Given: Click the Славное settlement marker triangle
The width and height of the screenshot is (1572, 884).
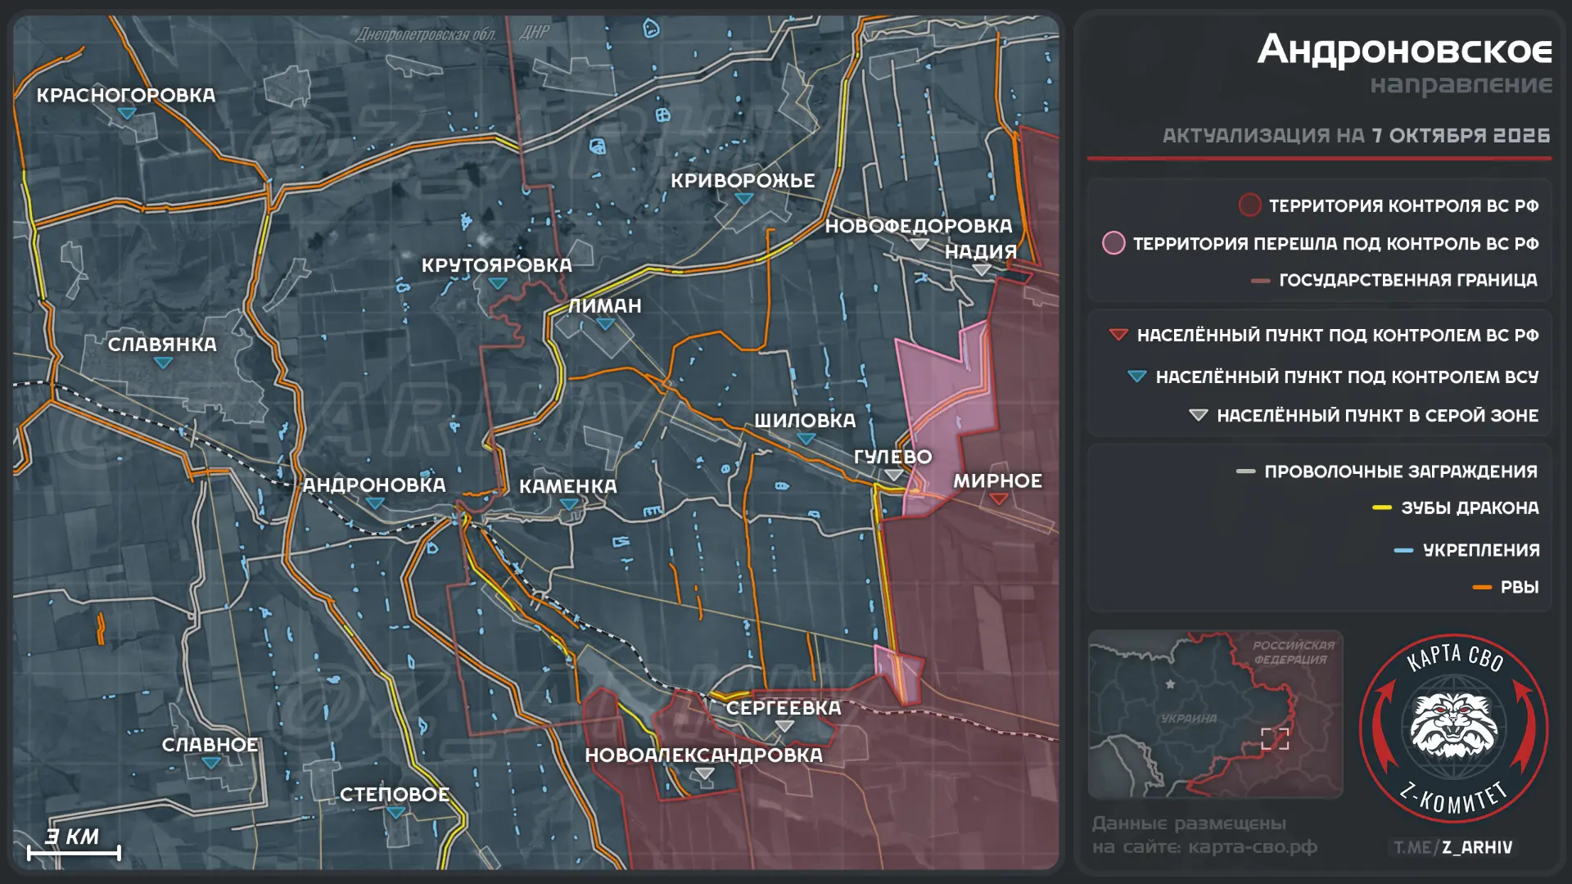Looking at the screenshot, I should coord(210,763).
